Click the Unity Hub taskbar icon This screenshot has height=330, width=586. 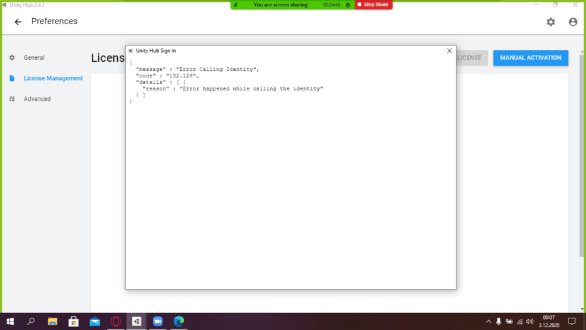137,322
